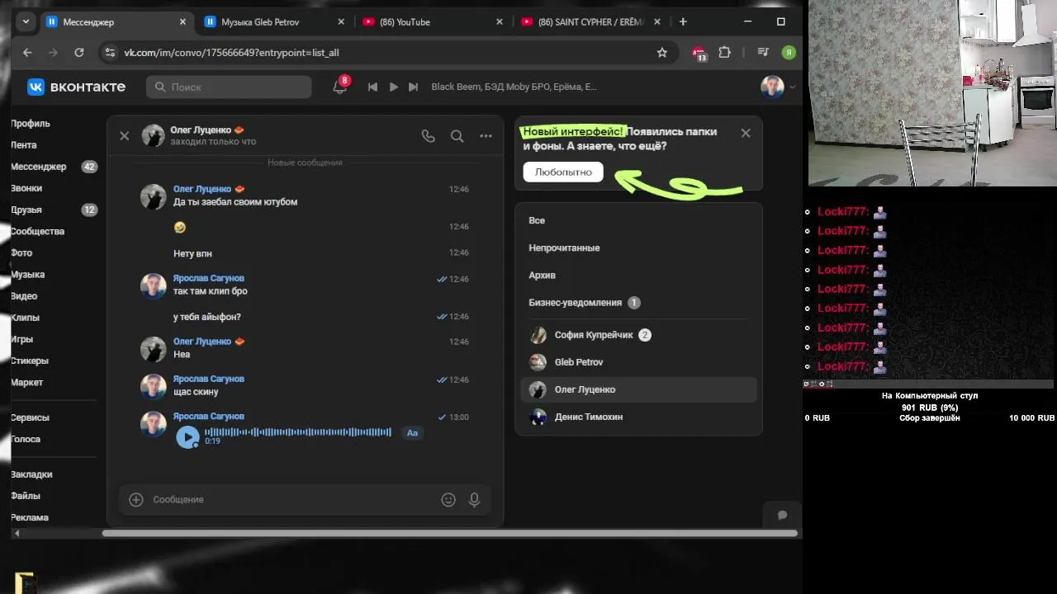
Task: Click the VK Поиск search field
Action: tap(229, 87)
